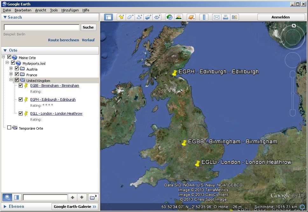The image size is (308, 212).
Task: Collapse the United Kingdom folder
Action: [x=11, y=80]
